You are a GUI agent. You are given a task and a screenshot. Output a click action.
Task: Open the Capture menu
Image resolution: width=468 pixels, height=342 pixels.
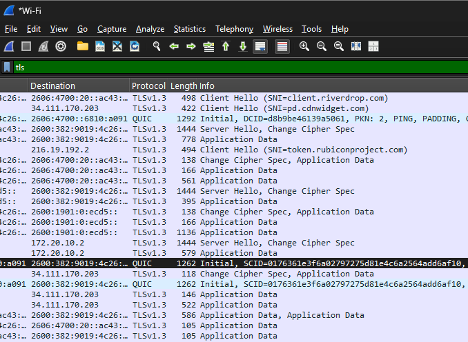112,29
